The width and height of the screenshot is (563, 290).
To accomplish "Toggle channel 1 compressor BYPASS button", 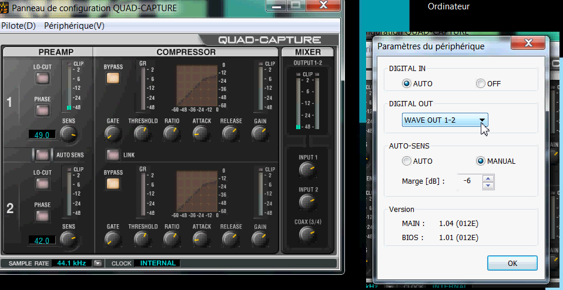I will [113, 77].
